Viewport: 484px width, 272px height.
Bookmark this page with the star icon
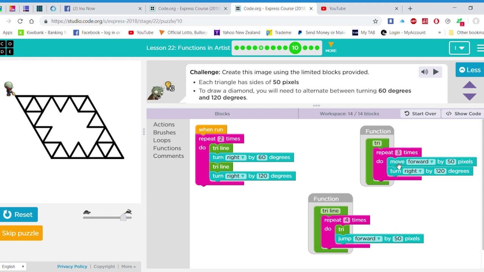click(x=375, y=21)
